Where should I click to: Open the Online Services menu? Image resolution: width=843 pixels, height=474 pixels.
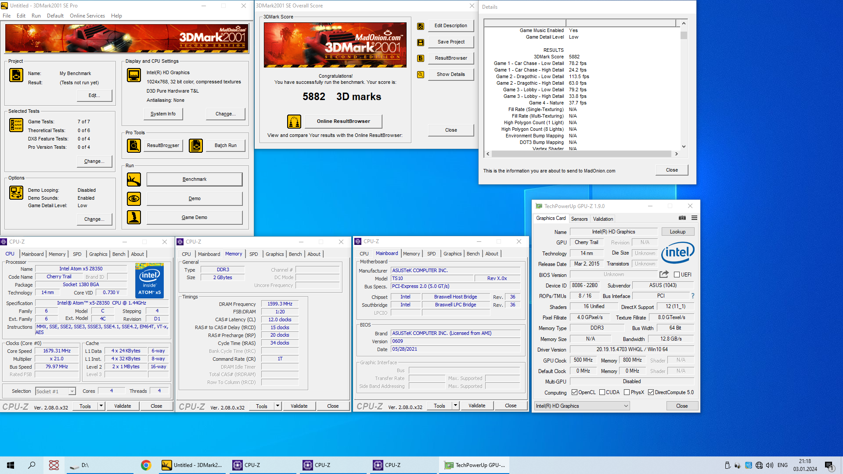(x=87, y=16)
